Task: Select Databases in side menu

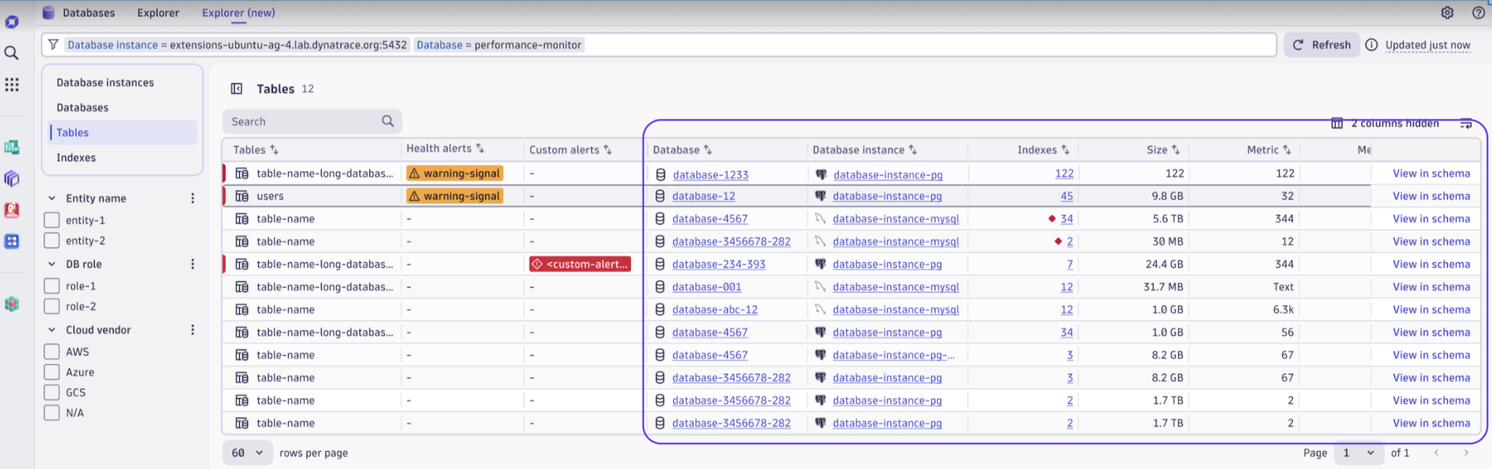Action: coord(83,107)
